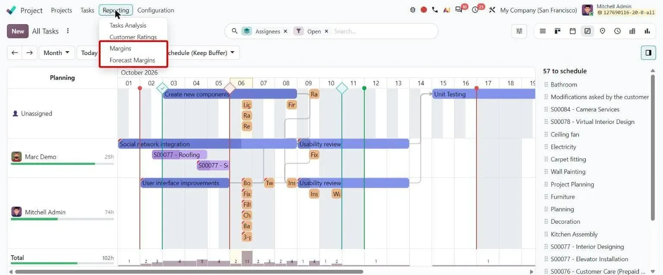Click the red recording dot icon

(424, 10)
